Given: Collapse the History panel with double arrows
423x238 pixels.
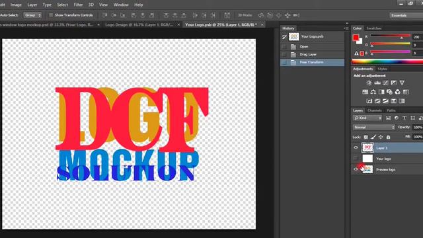Looking at the screenshot, I should [x=347, y=24].
